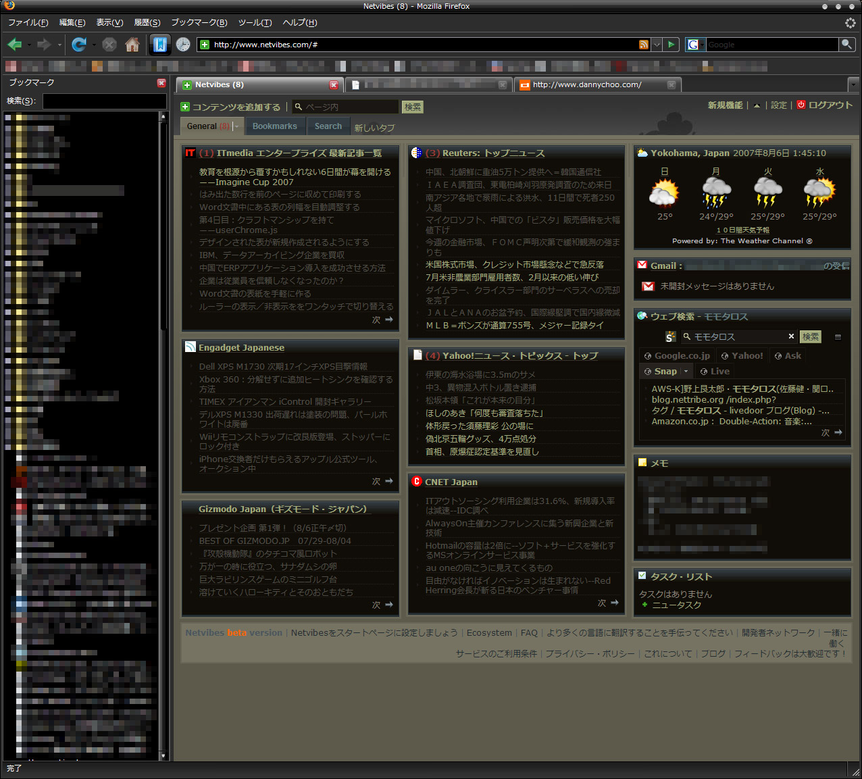This screenshot has width=862, height=779.
Task: Click the 検索 button beside the ページ内 field
Action: pos(413,107)
